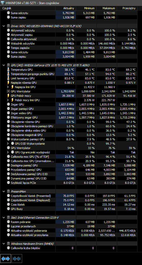Image resolution: width=142 pixels, height=265 pixels.
Task: Click the thermometer icon beside Temperatura GPU
Action: point(8,70)
